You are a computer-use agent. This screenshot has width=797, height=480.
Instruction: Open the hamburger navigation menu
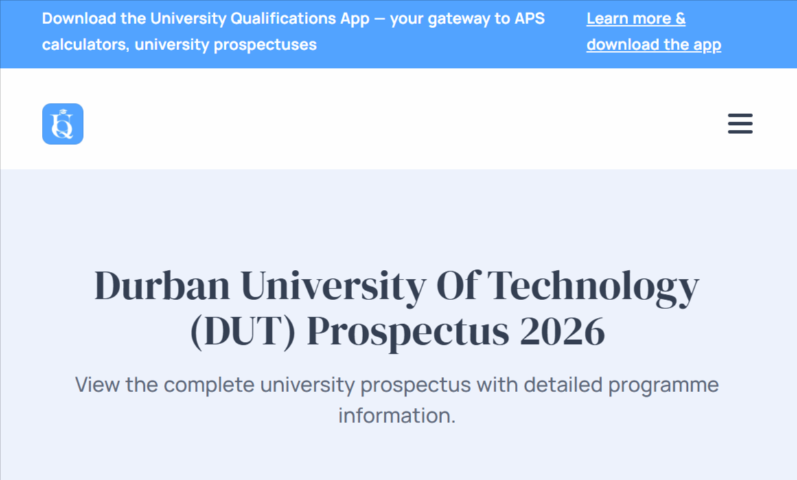(x=740, y=124)
